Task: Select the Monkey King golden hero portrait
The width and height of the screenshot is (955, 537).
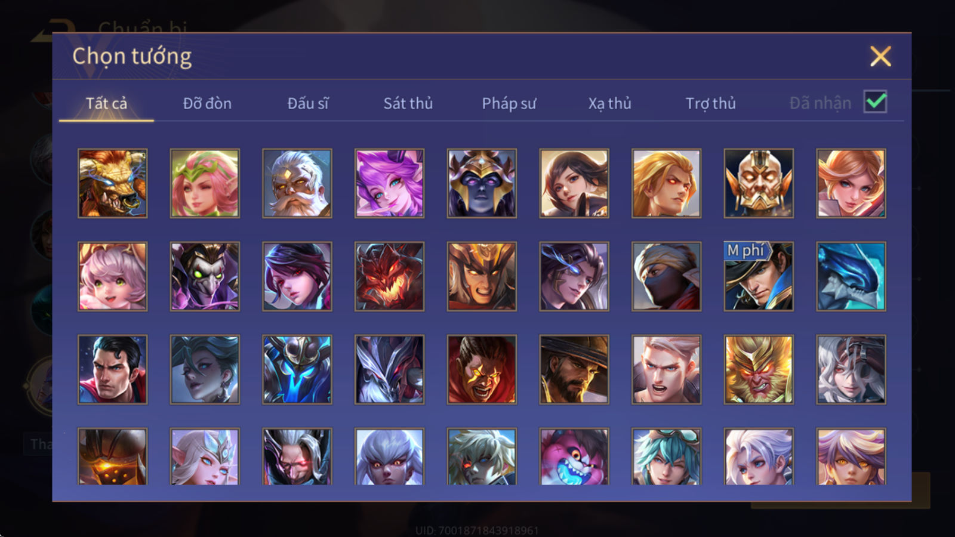Action: click(759, 369)
